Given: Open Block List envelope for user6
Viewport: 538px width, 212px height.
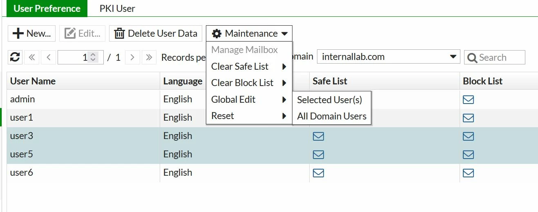Looking at the screenshot, I should click(x=468, y=173).
